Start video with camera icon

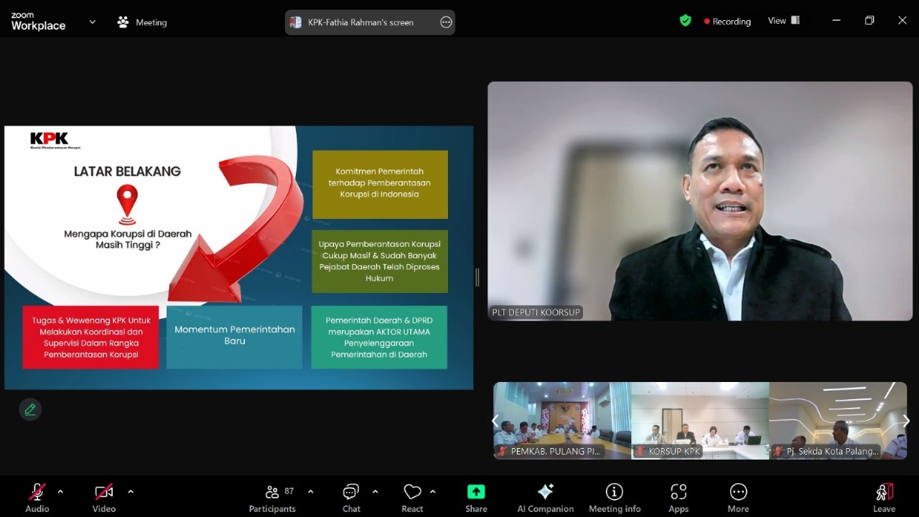(x=104, y=492)
